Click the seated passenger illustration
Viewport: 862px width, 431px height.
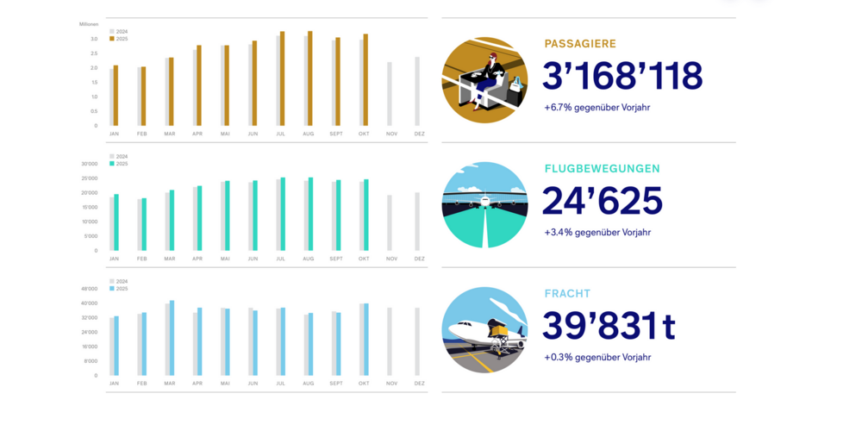click(x=484, y=80)
